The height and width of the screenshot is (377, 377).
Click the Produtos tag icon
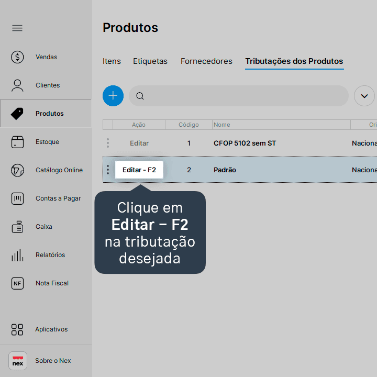click(x=17, y=114)
